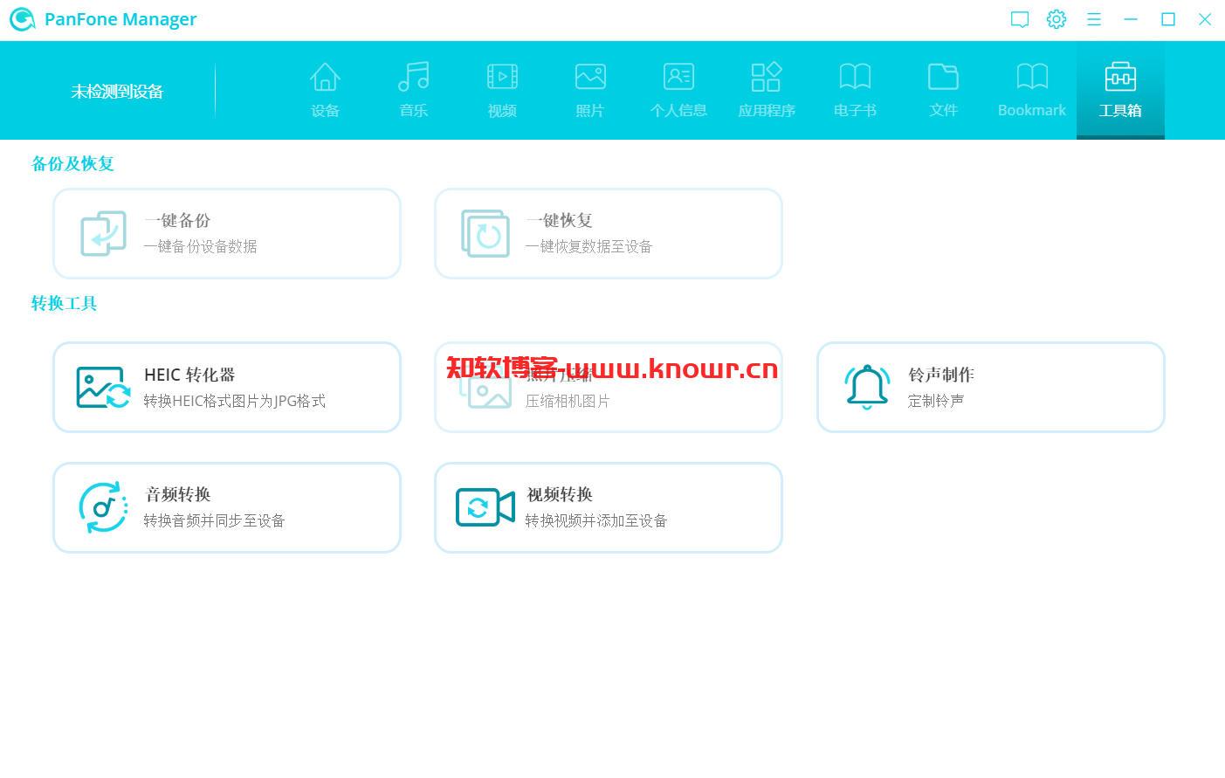1225x778 pixels.
Task: Open the 视频 film icon
Action: (502, 77)
